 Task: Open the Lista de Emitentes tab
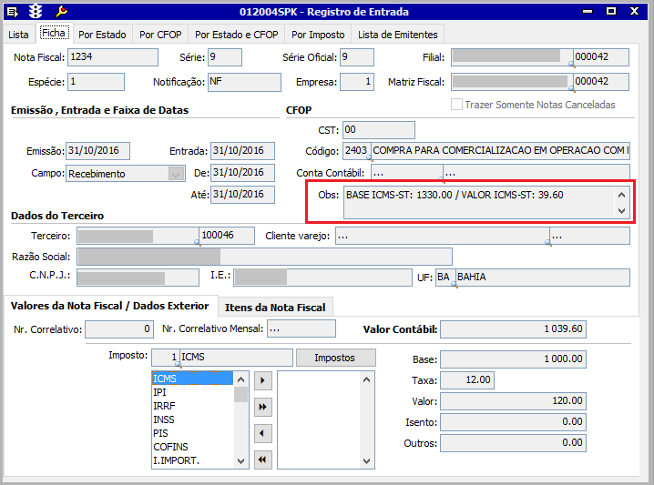pos(397,35)
